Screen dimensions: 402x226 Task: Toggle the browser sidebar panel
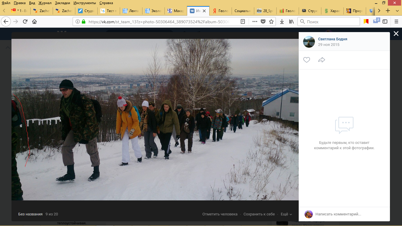tap(385, 21)
